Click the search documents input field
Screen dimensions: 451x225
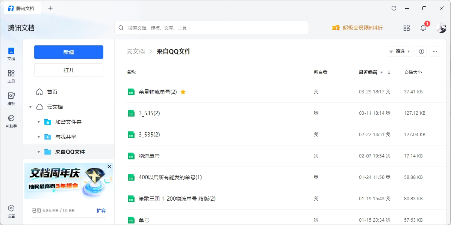click(214, 28)
